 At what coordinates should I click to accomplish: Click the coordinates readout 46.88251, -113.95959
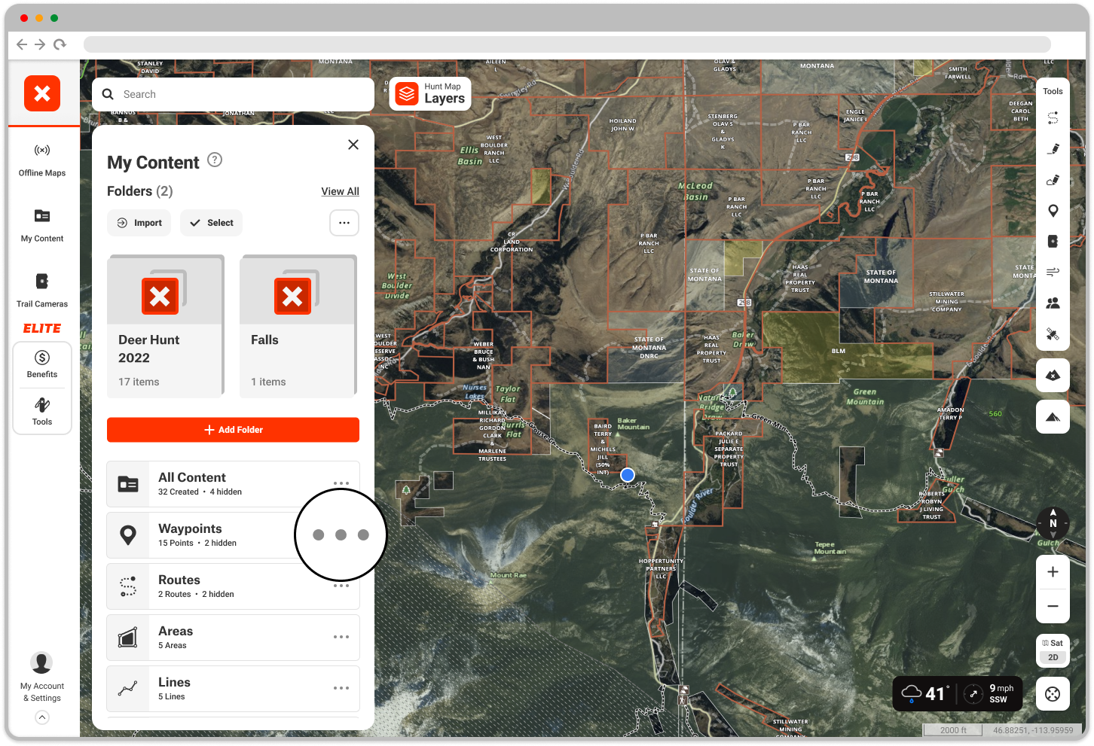(x=1033, y=730)
